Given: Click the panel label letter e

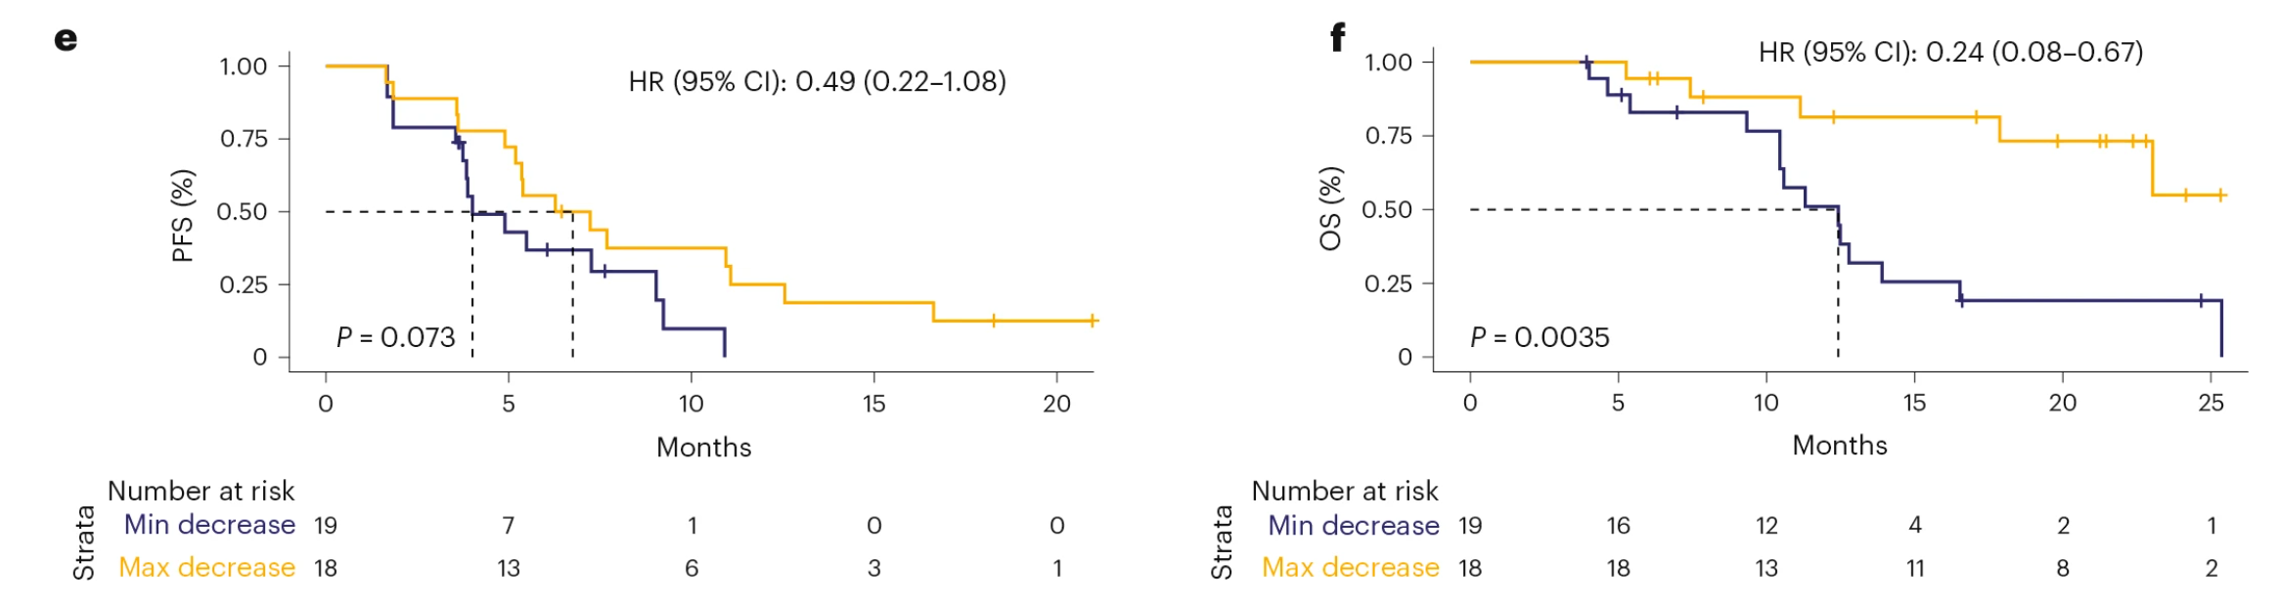Looking at the screenshot, I should pos(66,39).
